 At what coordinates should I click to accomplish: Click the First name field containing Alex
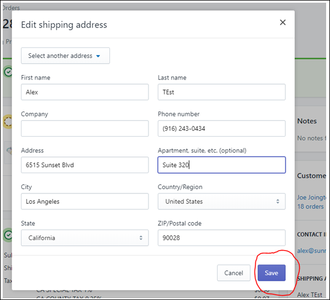pos(85,92)
